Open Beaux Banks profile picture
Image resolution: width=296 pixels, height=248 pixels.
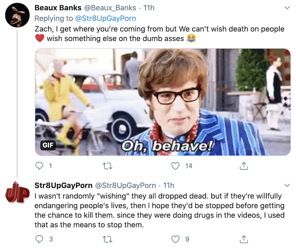[x=17, y=15]
